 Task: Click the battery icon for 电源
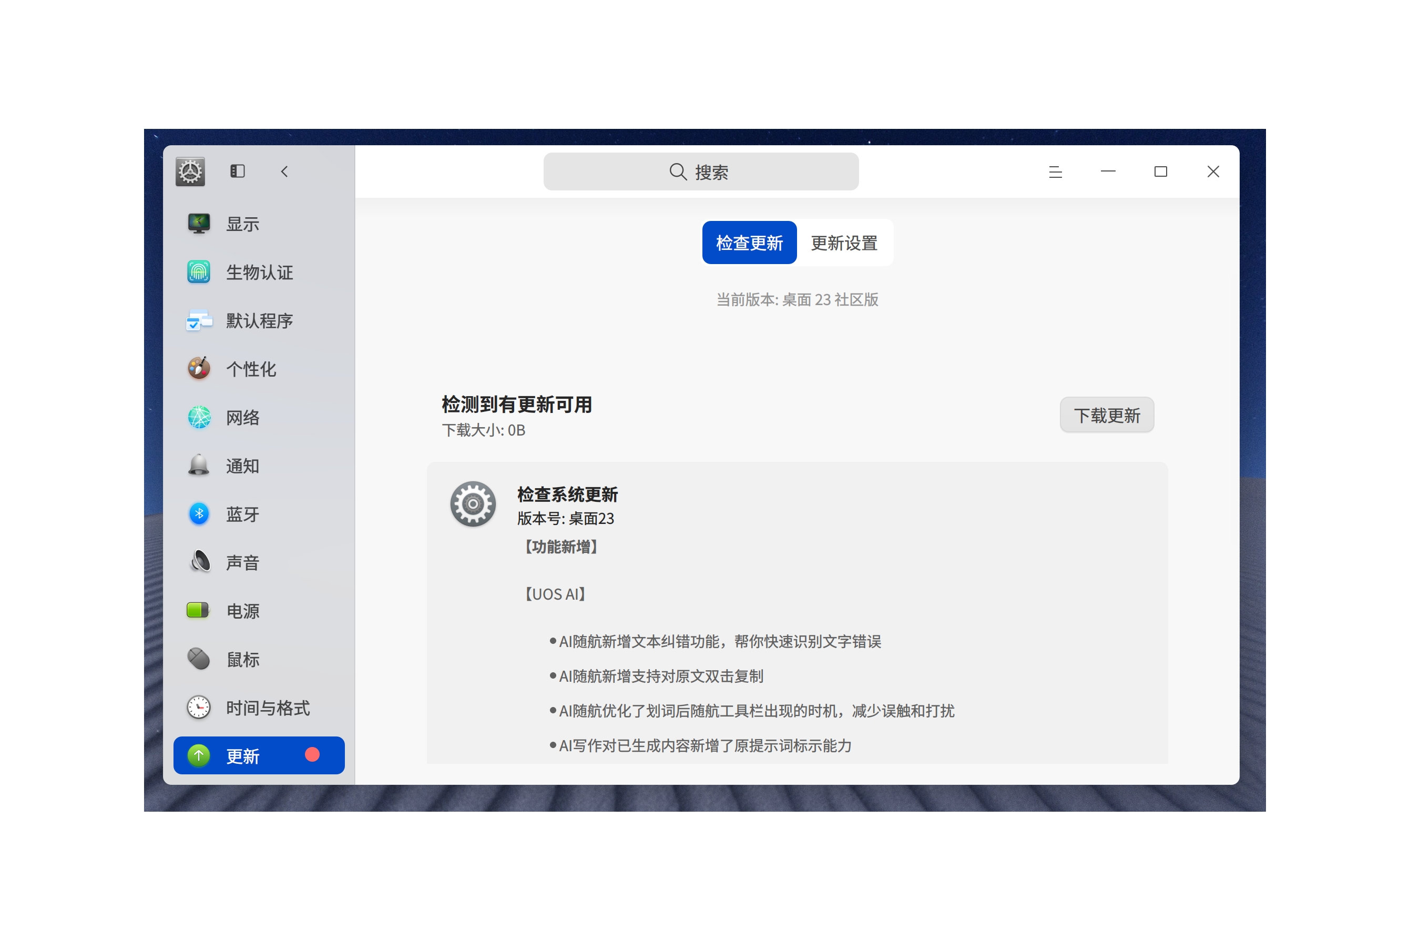pos(197,610)
